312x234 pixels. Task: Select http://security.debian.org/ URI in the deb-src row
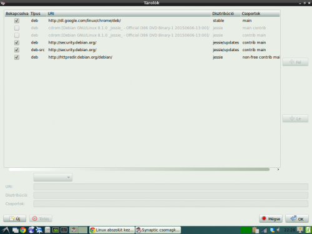pyautogui.click(x=72, y=50)
